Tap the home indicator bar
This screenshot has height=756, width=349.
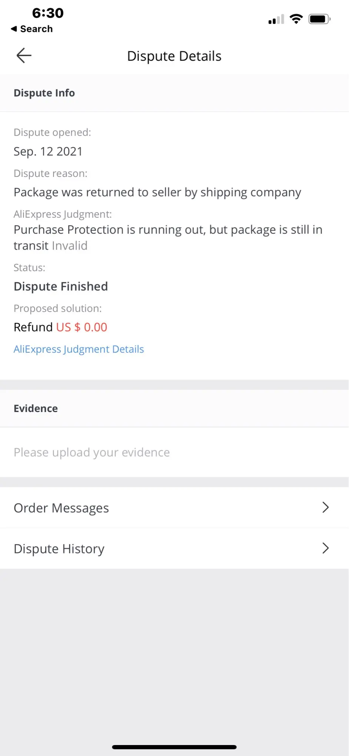pyautogui.click(x=174, y=747)
